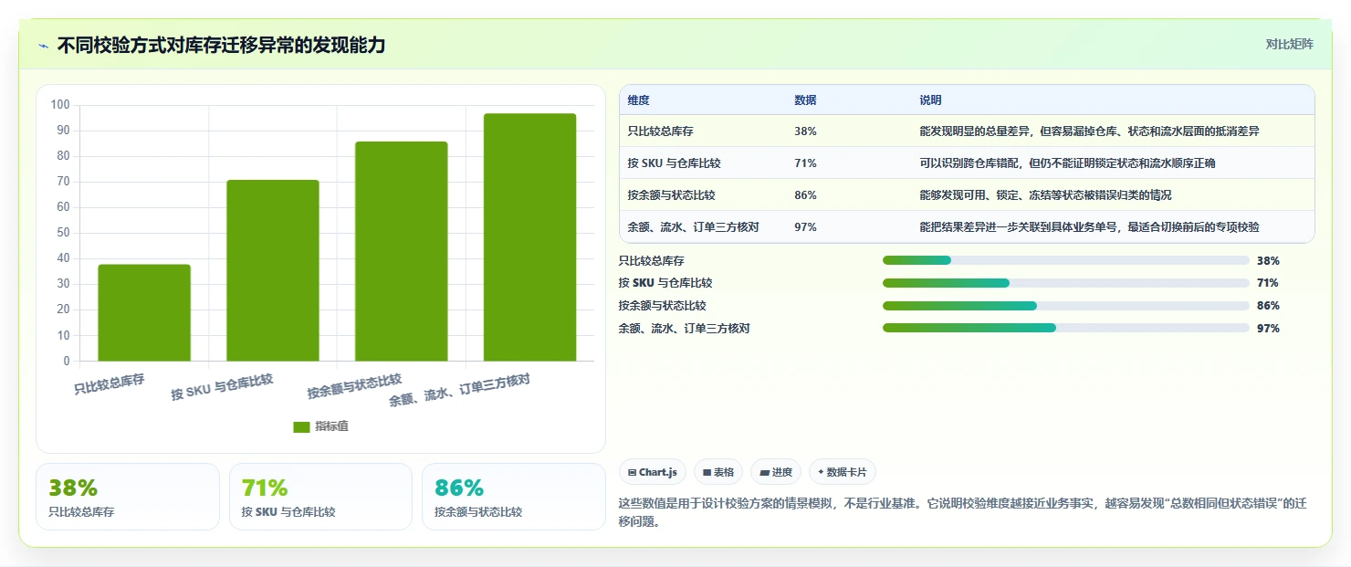Click description starting 能把结果差异进一步关联
This screenshot has height=567, width=1351.
tap(1089, 227)
